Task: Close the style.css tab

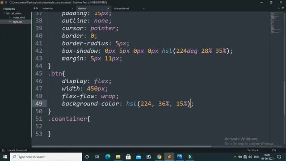Action: [108, 8]
